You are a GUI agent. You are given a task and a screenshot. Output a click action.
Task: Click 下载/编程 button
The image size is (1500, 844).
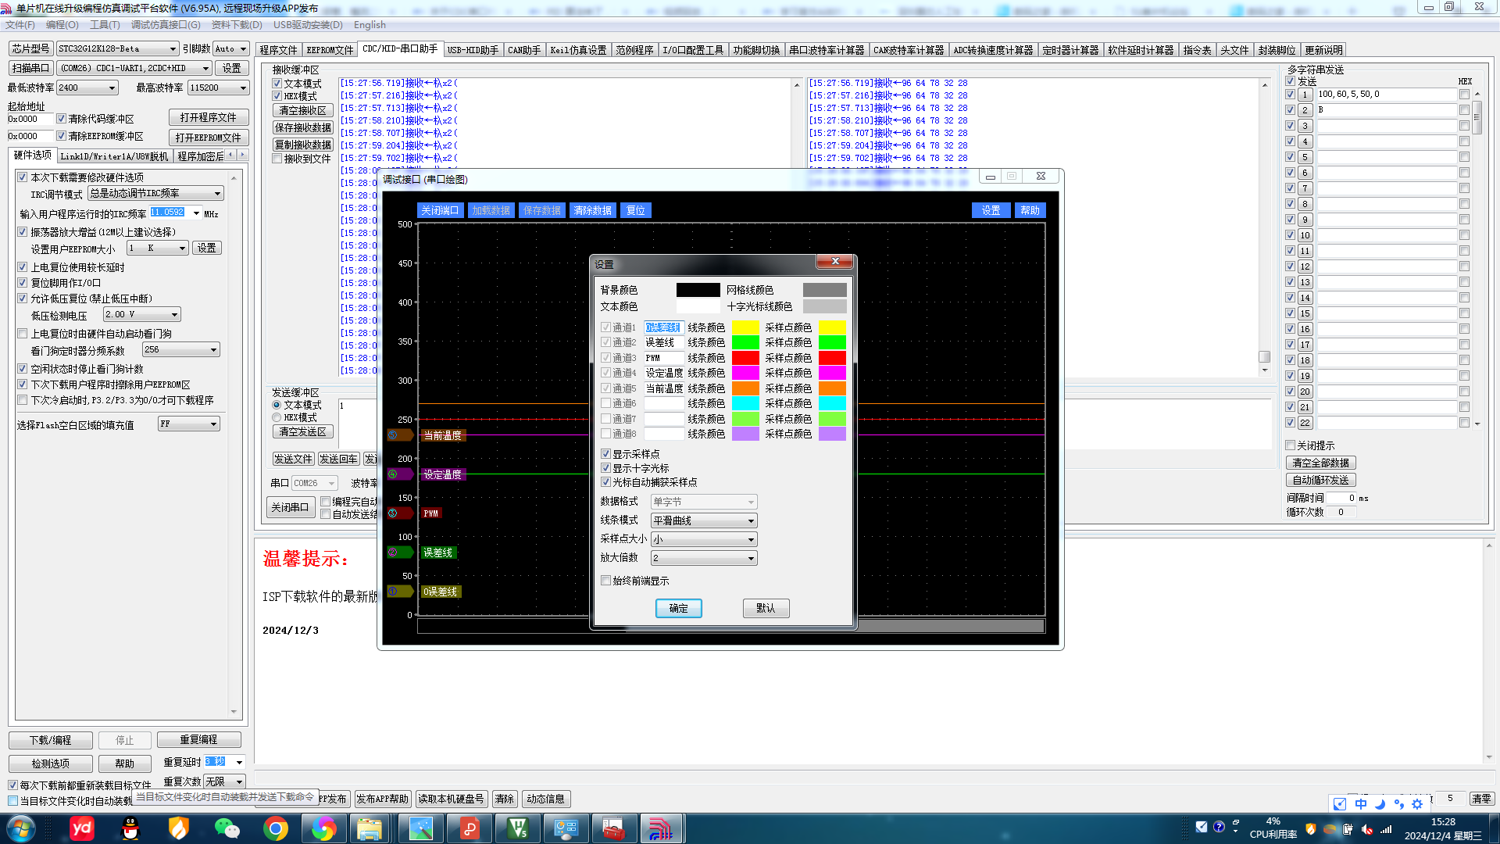(x=51, y=740)
